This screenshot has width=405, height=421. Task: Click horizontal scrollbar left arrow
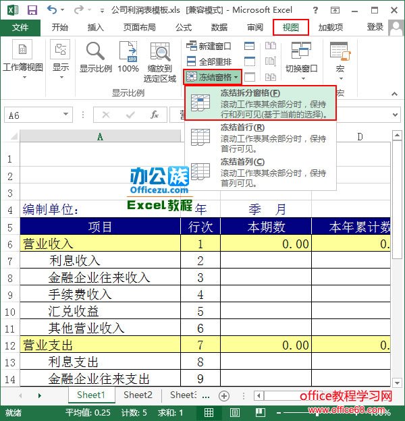coord(259,395)
